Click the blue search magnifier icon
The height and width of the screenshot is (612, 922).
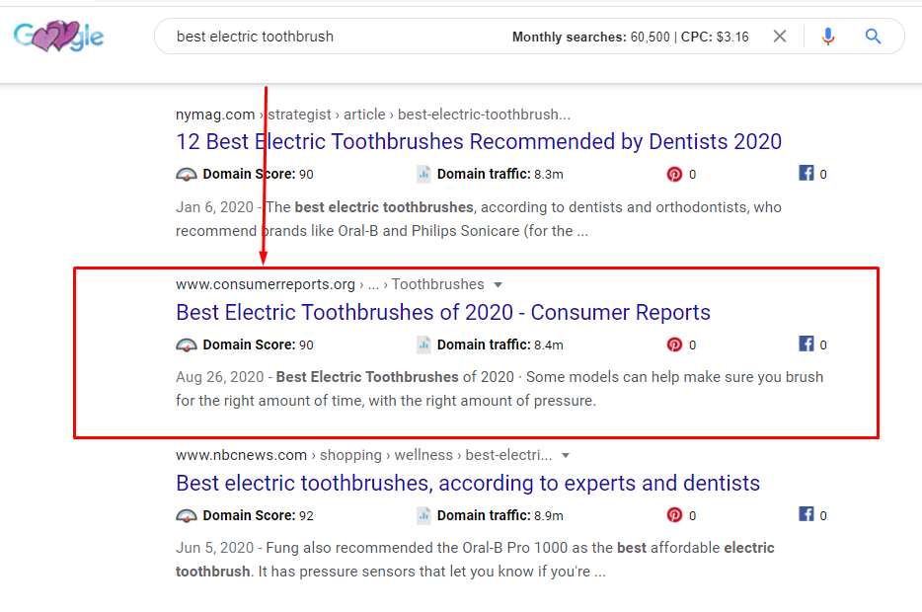click(873, 36)
